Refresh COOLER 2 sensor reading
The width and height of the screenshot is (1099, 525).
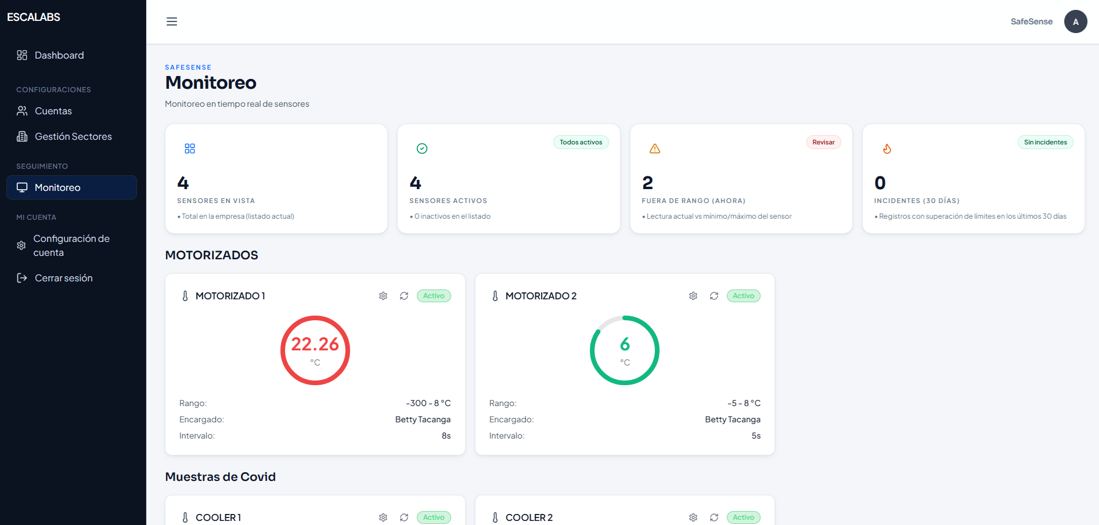click(714, 517)
